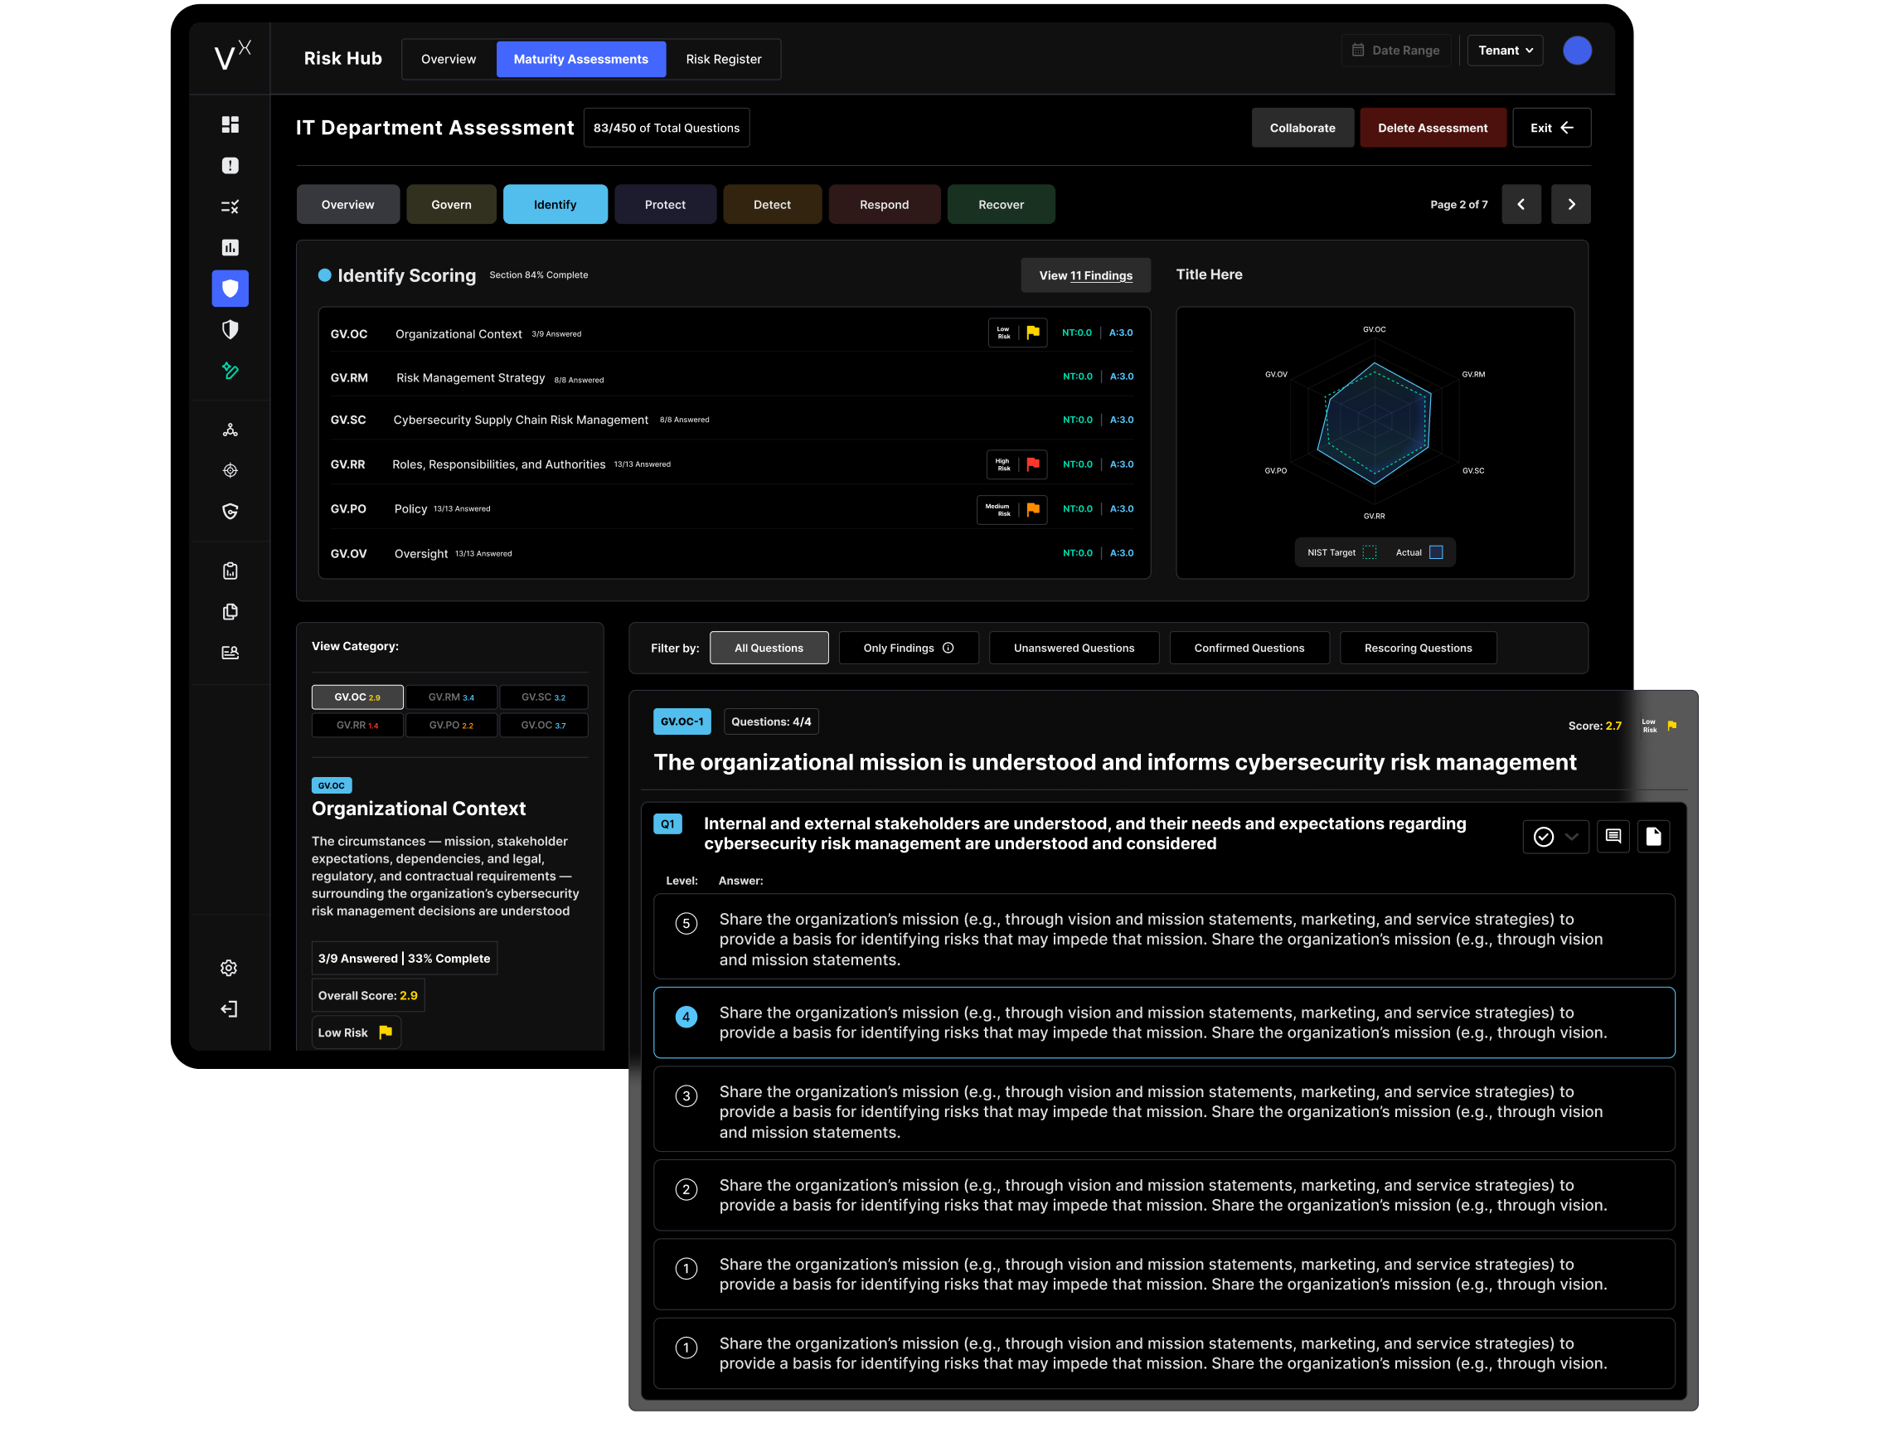Switch to the Risk Register tab
1887x1433 pixels.
(724, 59)
